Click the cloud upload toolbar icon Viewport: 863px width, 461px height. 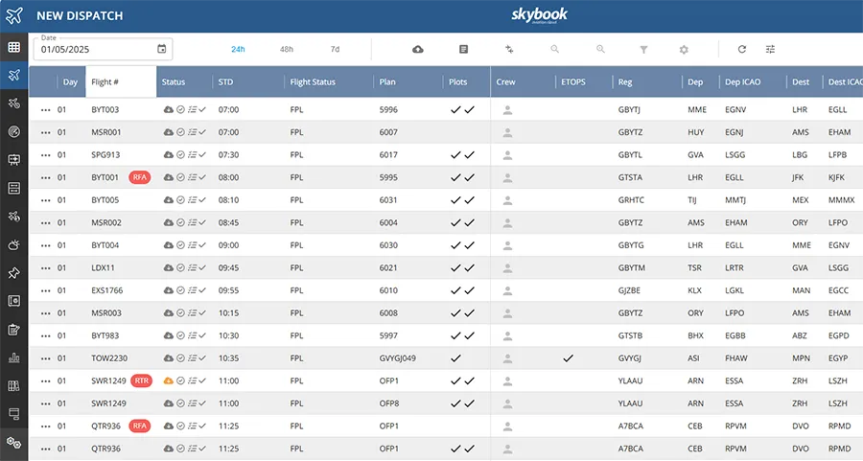[418, 50]
